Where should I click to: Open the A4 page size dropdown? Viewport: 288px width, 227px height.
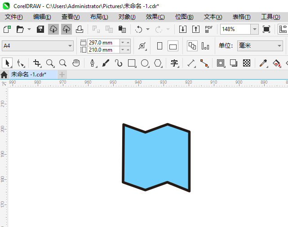click(x=38, y=46)
